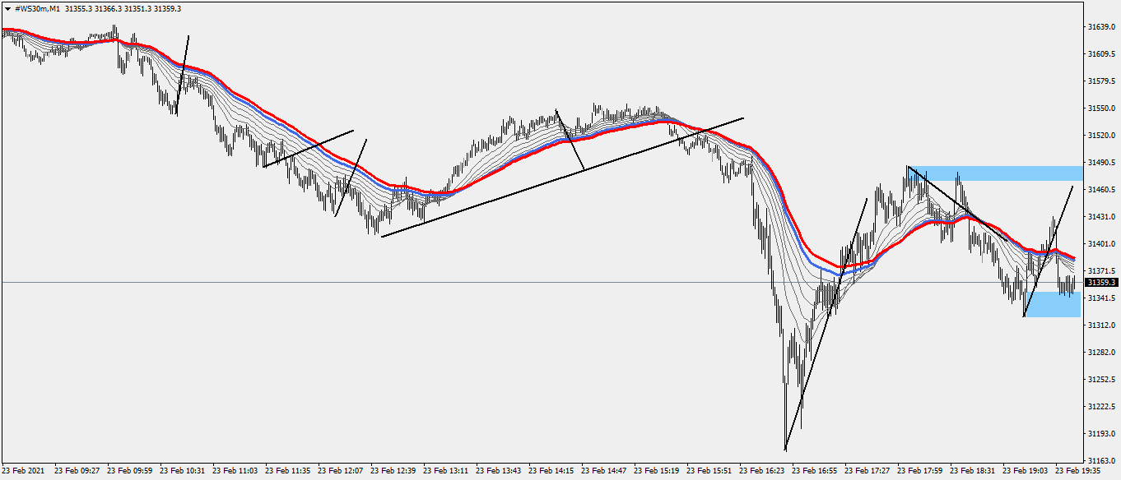Click the 23 Feb 16:55 time label

pos(815,472)
